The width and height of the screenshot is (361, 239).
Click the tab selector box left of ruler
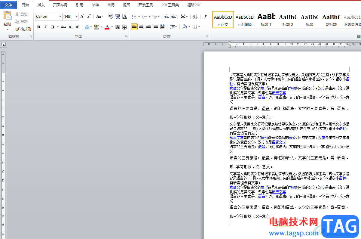(4, 45)
